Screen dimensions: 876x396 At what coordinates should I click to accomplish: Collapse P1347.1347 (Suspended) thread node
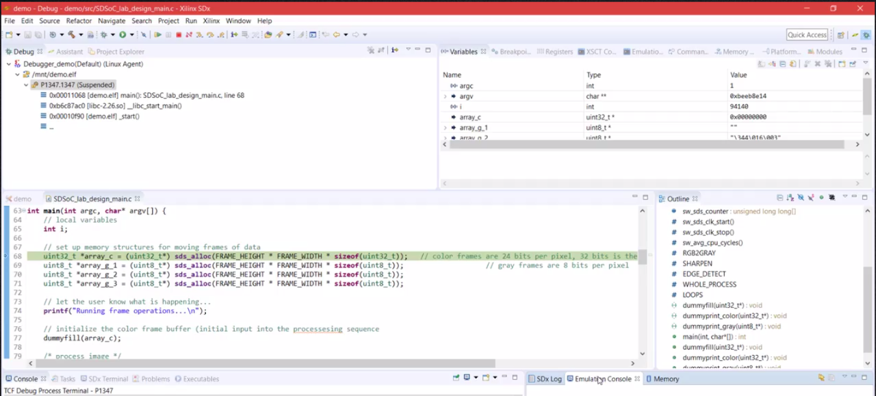[x=26, y=85]
